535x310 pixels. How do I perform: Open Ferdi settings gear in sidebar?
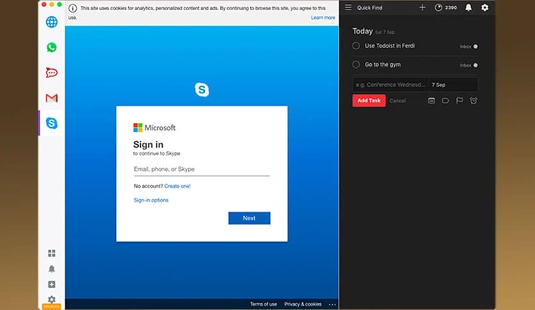tap(52, 299)
